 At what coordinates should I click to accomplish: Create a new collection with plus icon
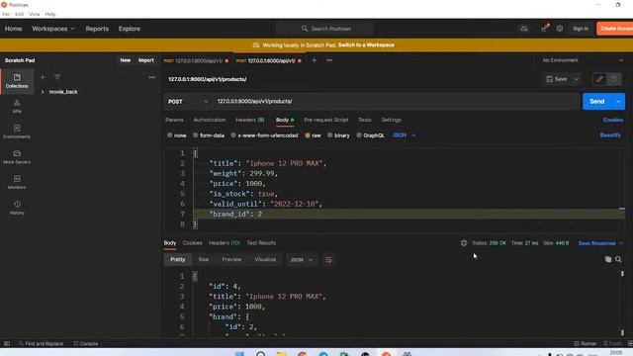pyautogui.click(x=43, y=77)
